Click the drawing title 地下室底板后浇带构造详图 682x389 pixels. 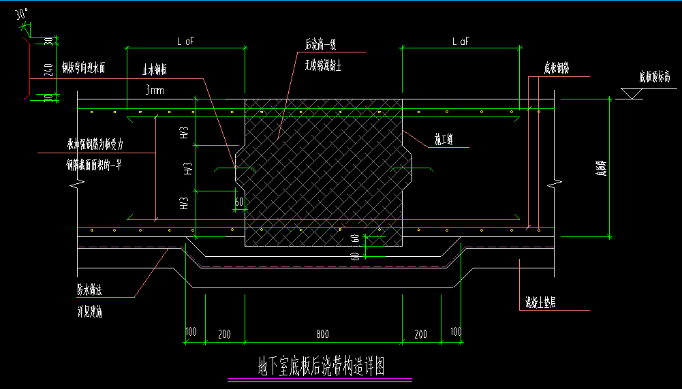pyautogui.click(x=322, y=366)
